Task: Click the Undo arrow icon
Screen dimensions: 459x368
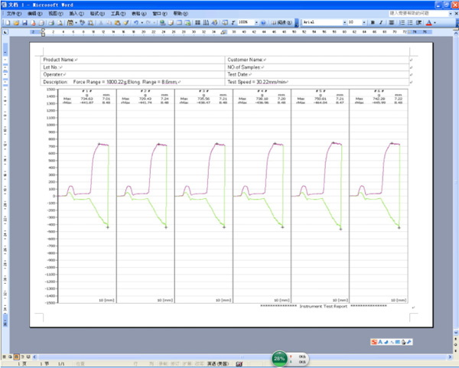Action: 135,23
